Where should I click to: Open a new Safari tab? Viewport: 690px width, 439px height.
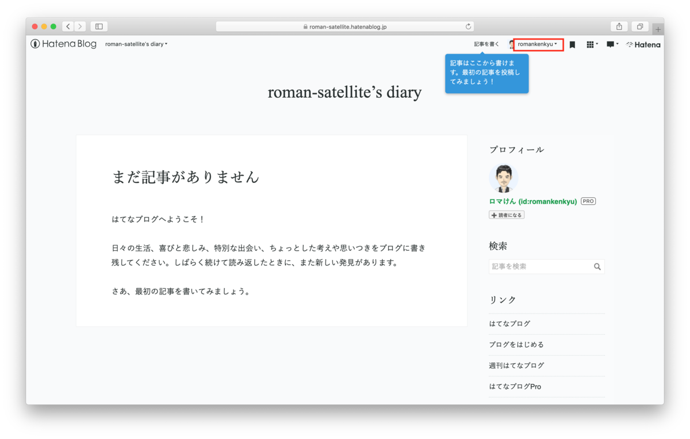[658, 29]
